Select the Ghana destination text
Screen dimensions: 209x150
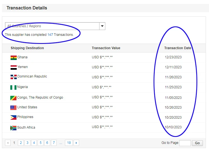pyautogui.click(x=22, y=57)
